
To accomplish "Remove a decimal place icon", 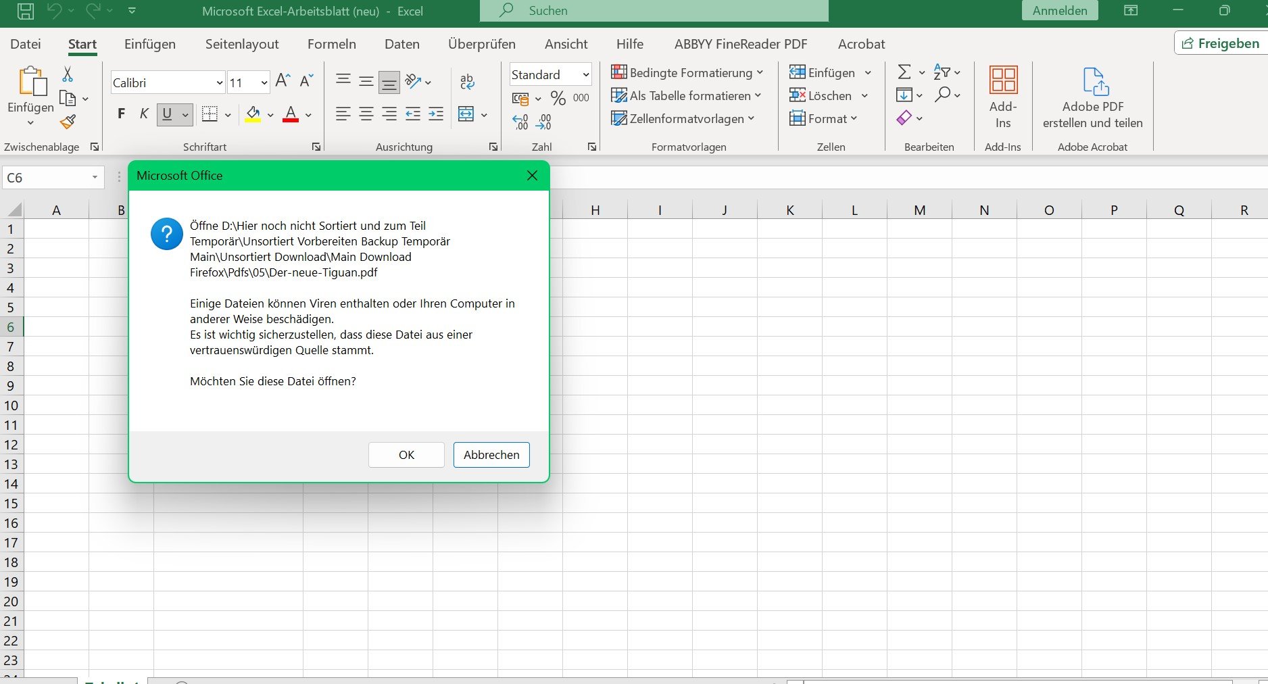I will tap(543, 122).
